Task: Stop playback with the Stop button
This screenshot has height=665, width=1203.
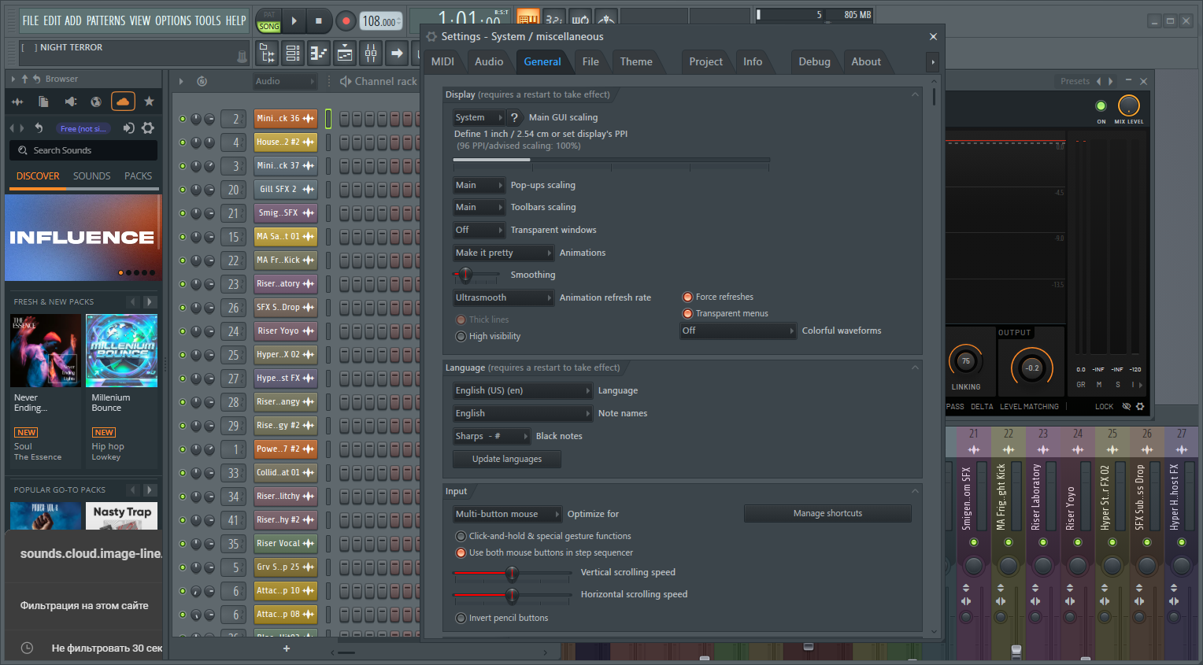Action: 319,21
